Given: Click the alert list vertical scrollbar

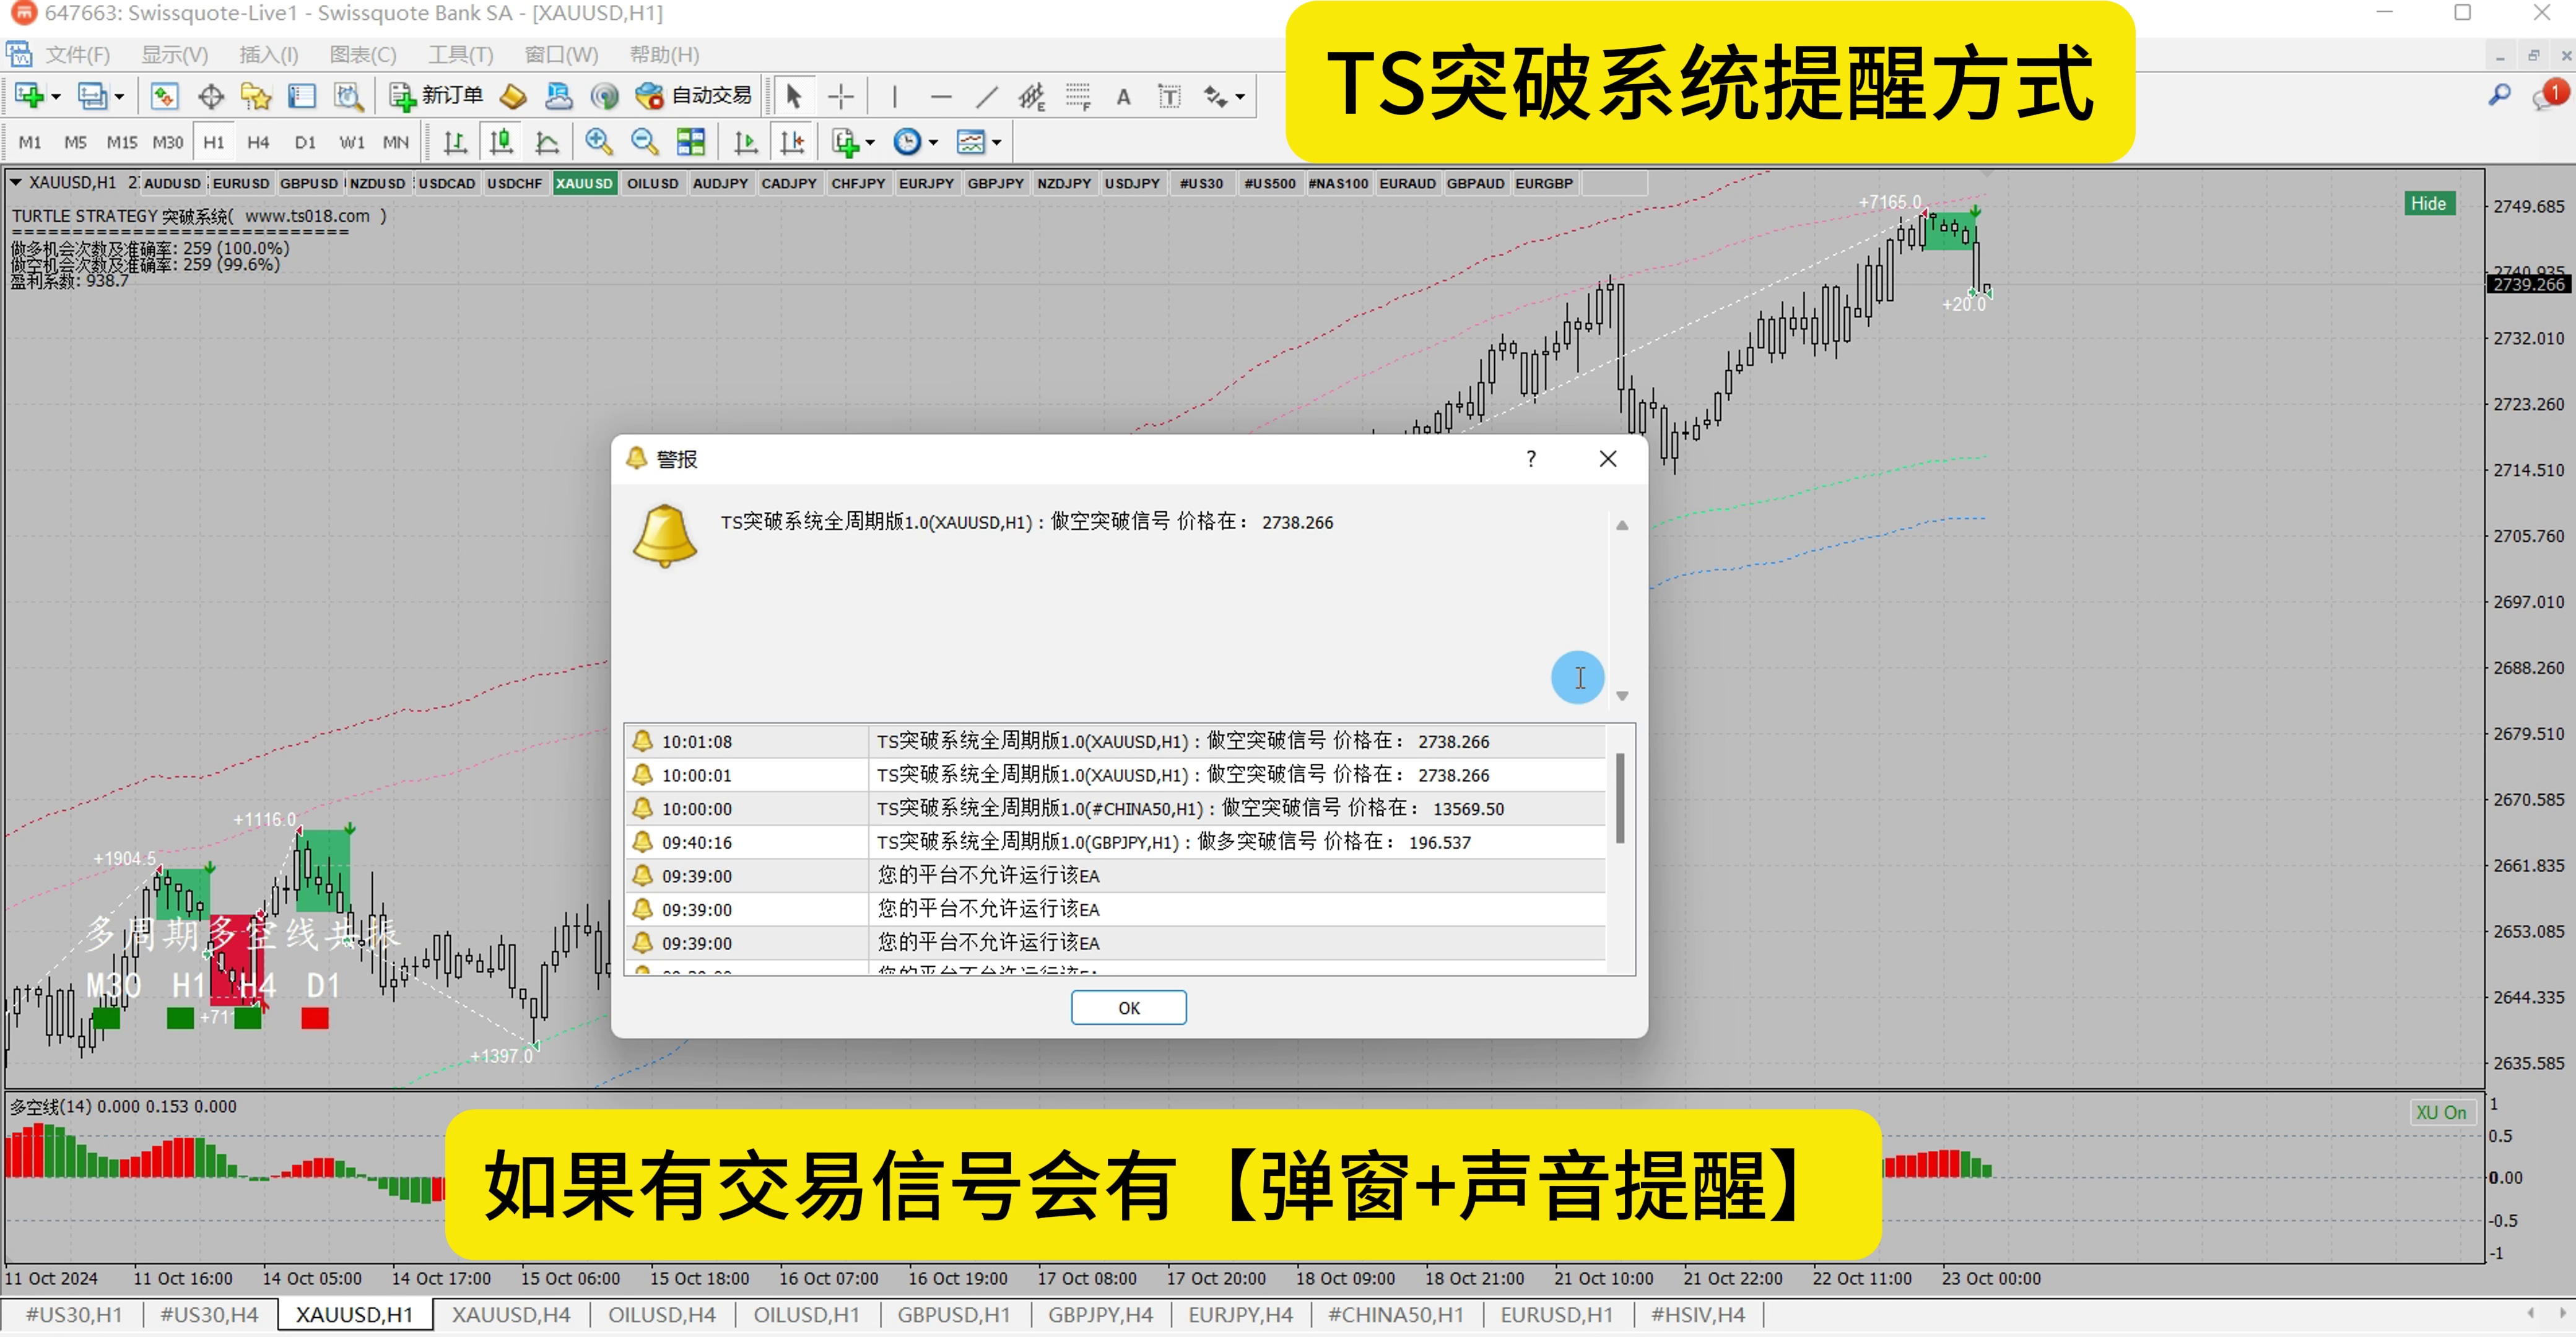Looking at the screenshot, I should pyautogui.click(x=1619, y=799).
